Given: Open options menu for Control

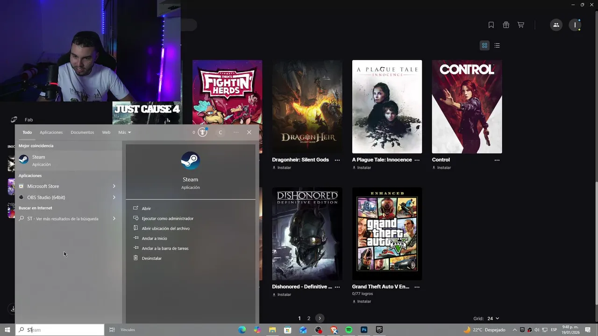Looking at the screenshot, I should [497, 160].
